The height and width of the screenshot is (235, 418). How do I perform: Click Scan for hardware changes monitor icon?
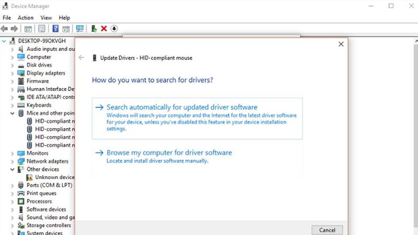click(x=79, y=29)
